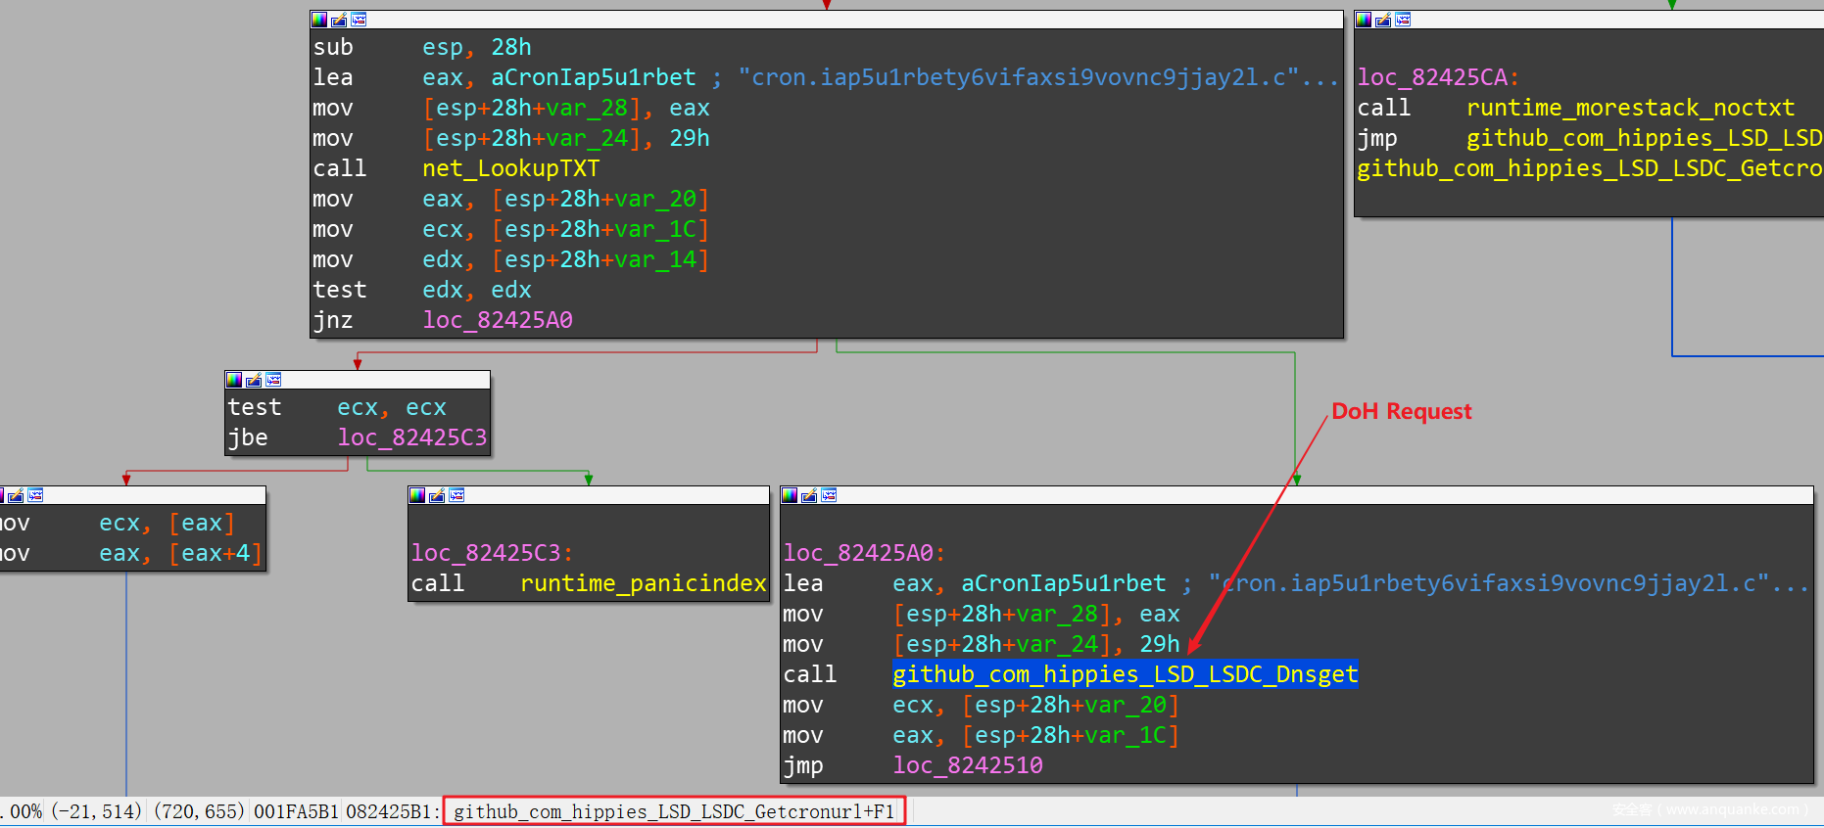
Task: Click the zoom percentage in the status bar
Action: (x=22, y=811)
